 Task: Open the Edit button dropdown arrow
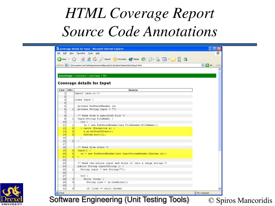click(169, 59)
